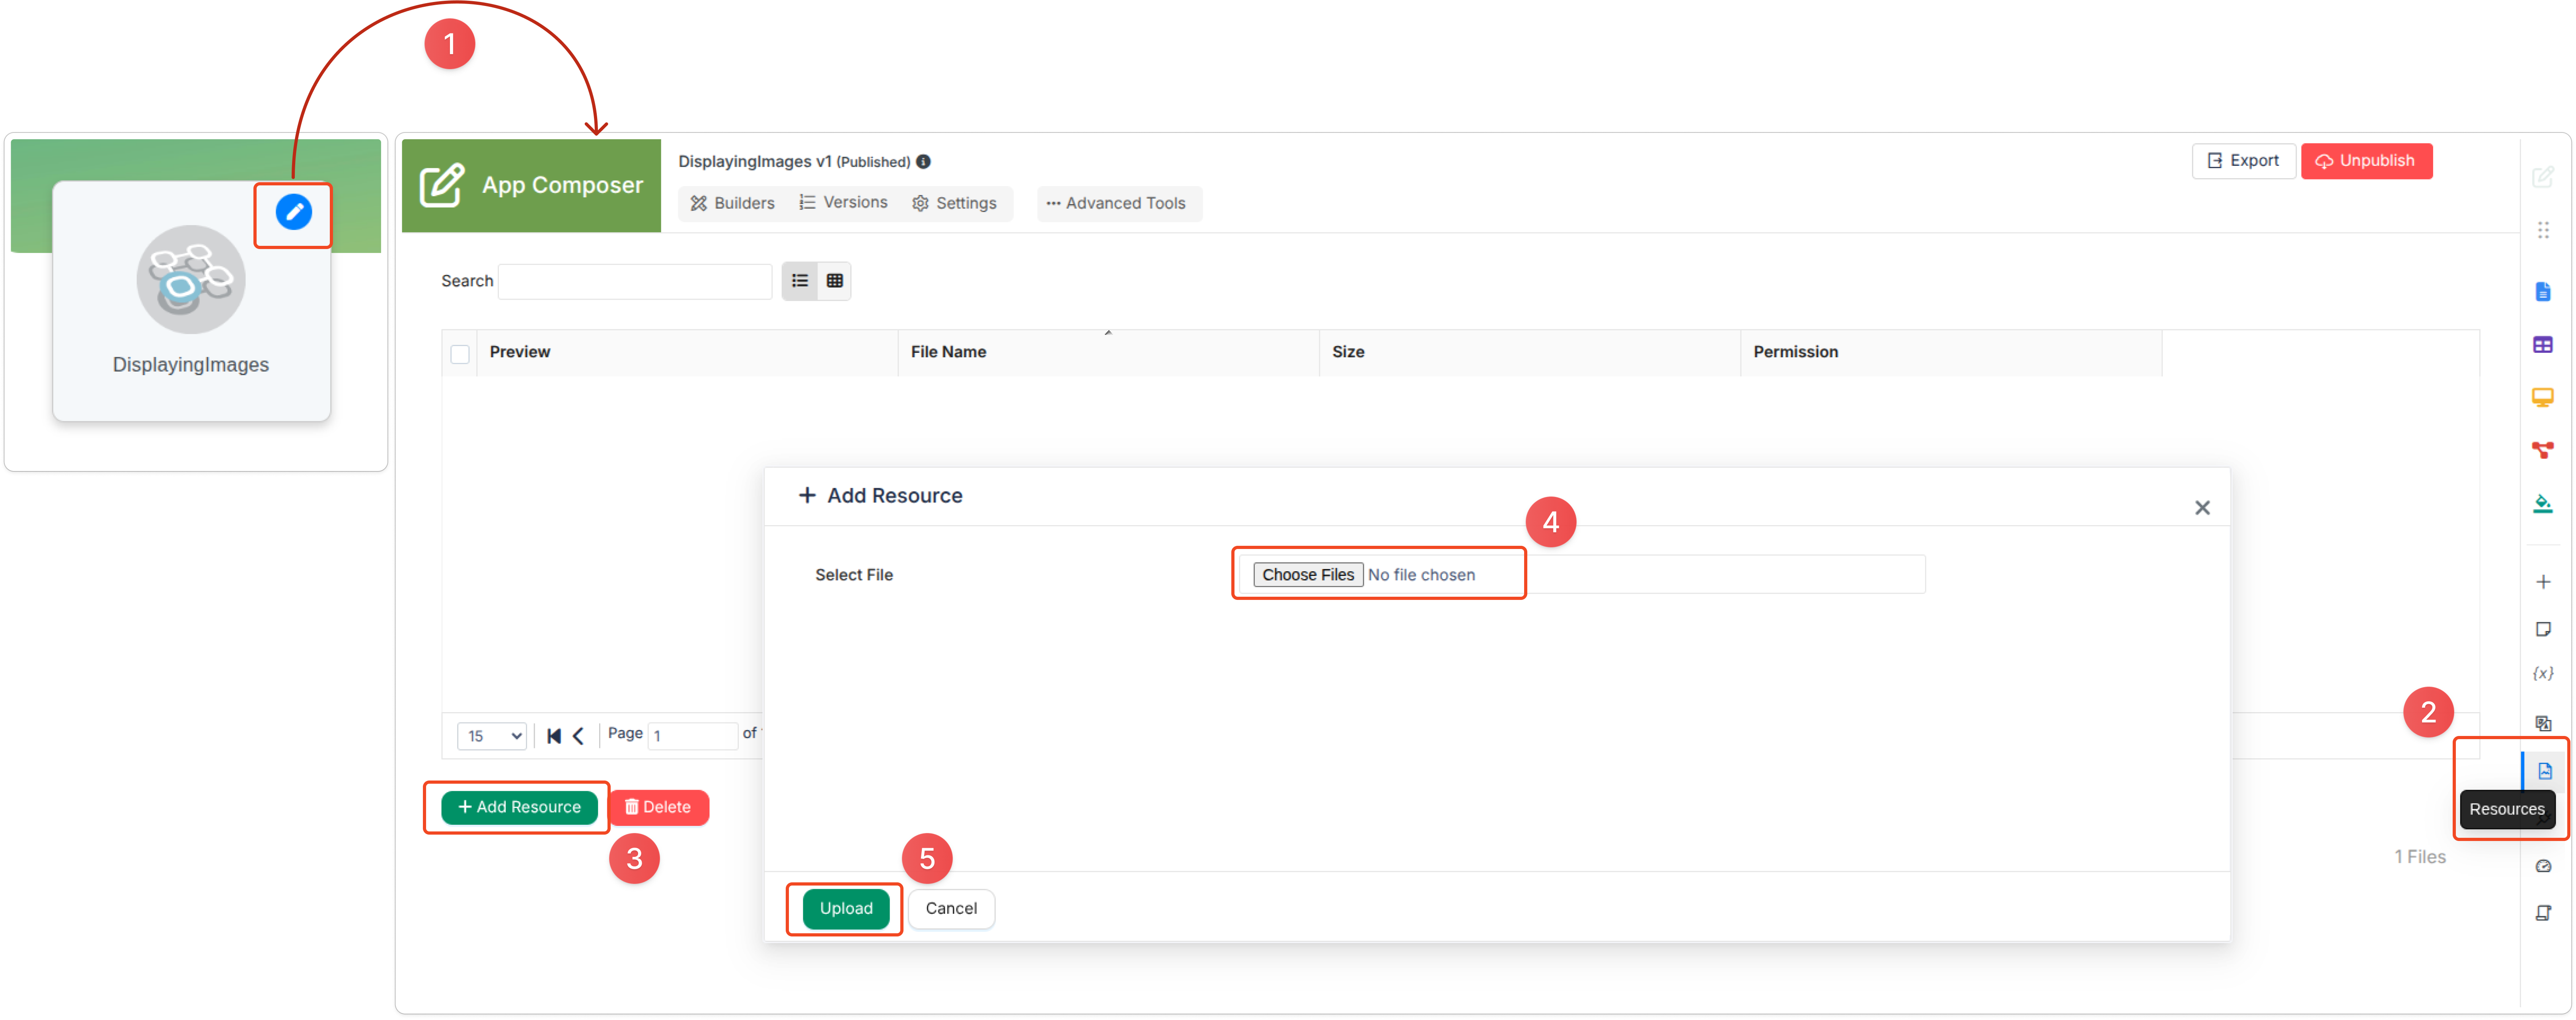This screenshot has height=1020, width=2576.
Task: Open the orange monitor UI builder icon
Action: (2542, 398)
